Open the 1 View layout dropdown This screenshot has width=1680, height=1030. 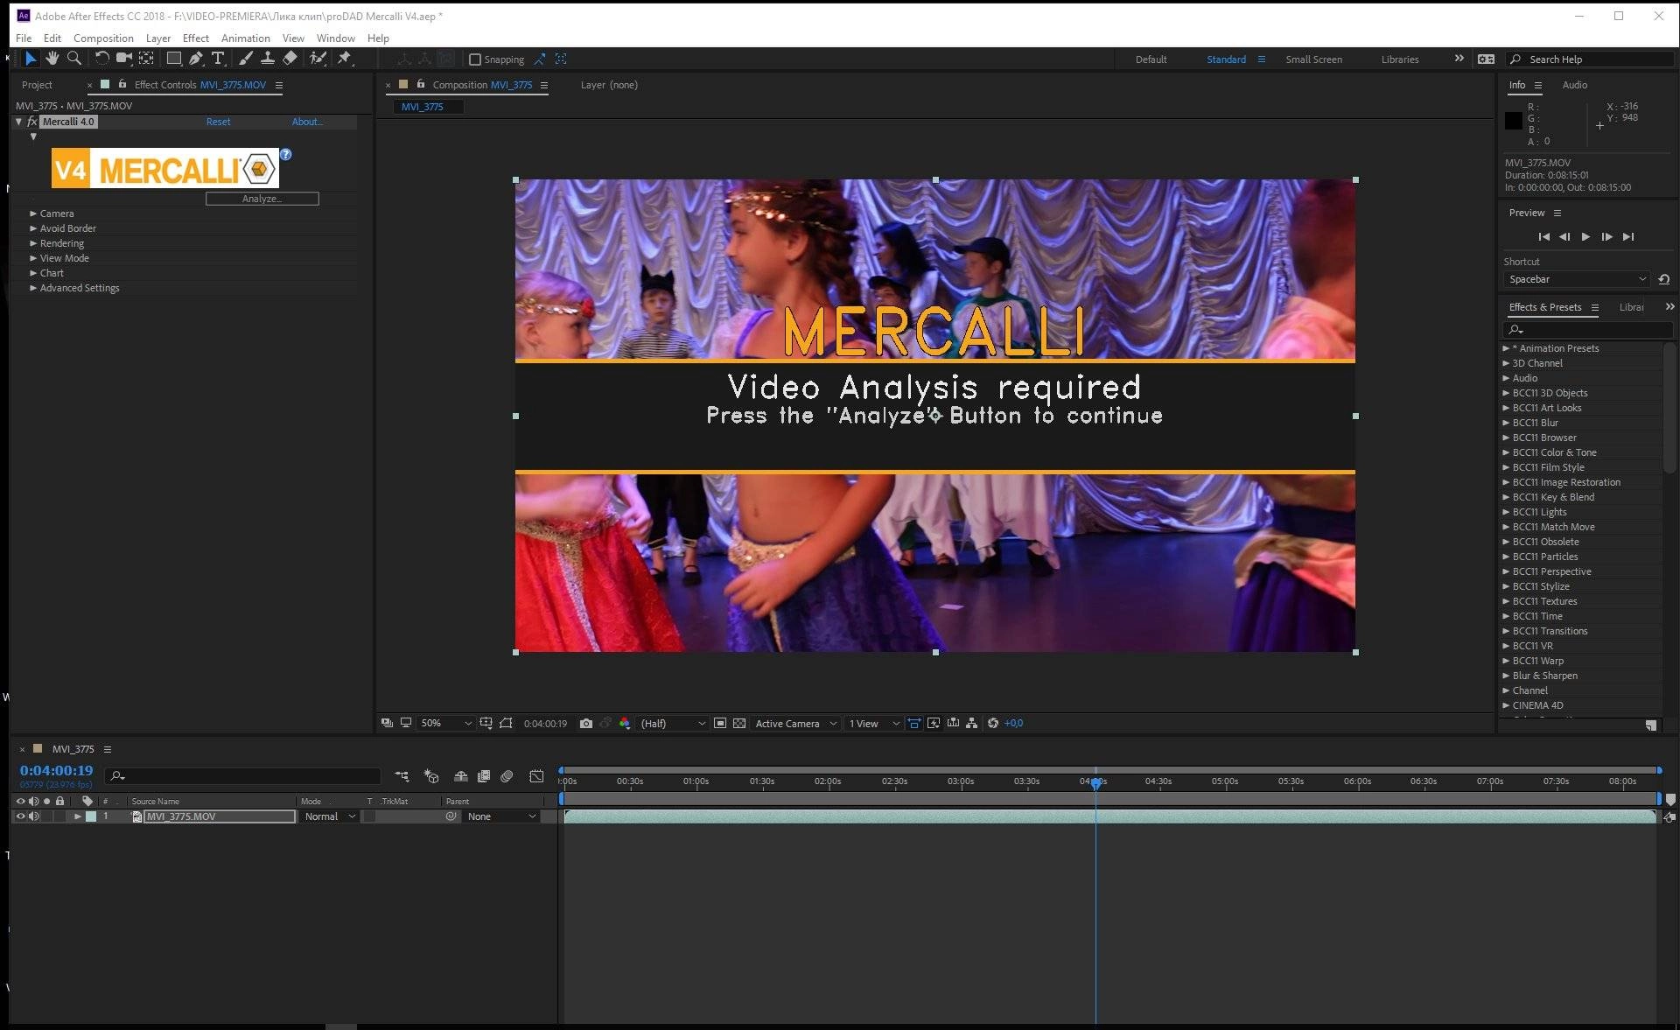(874, 723)
